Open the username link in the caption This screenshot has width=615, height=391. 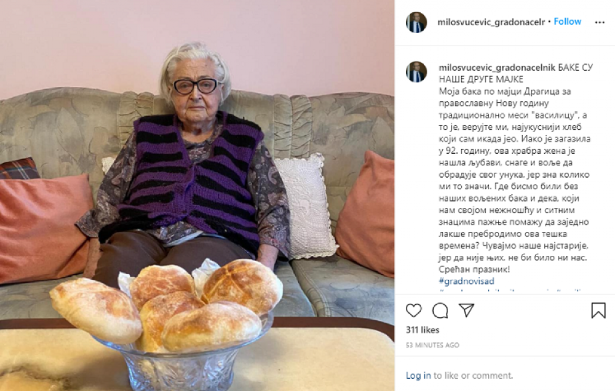497,68
